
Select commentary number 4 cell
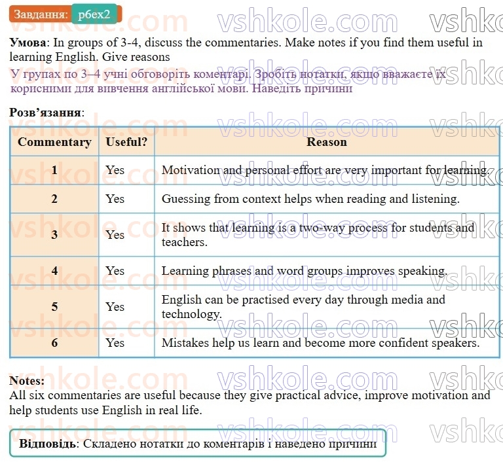click(54, 271)
